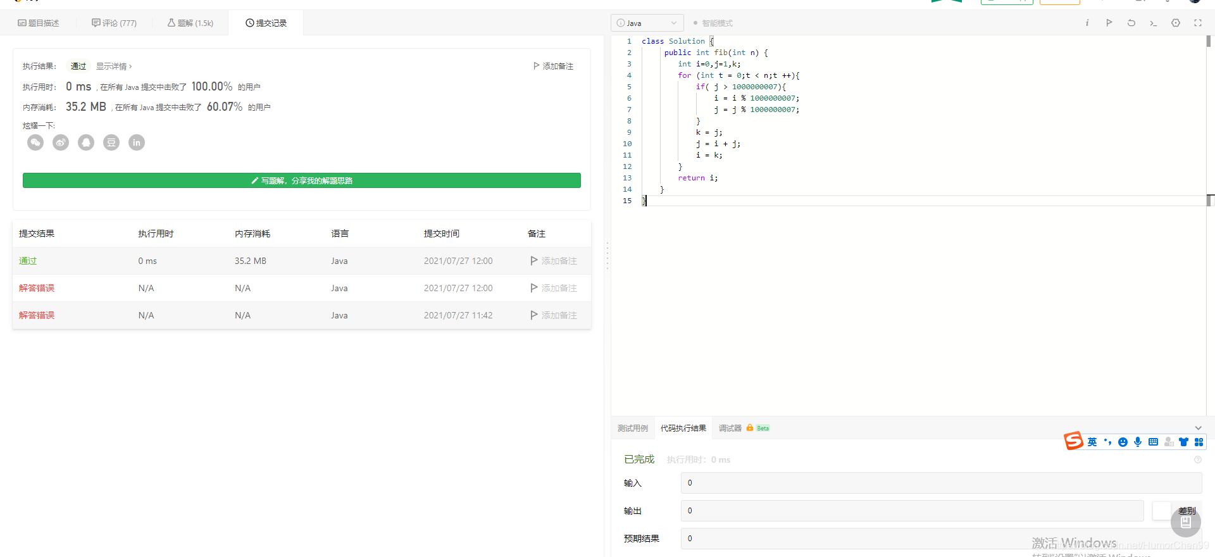Click the 100.00% runtime percentile text
This screenshot has width=1215, height=557.
(x=212, y=87)
